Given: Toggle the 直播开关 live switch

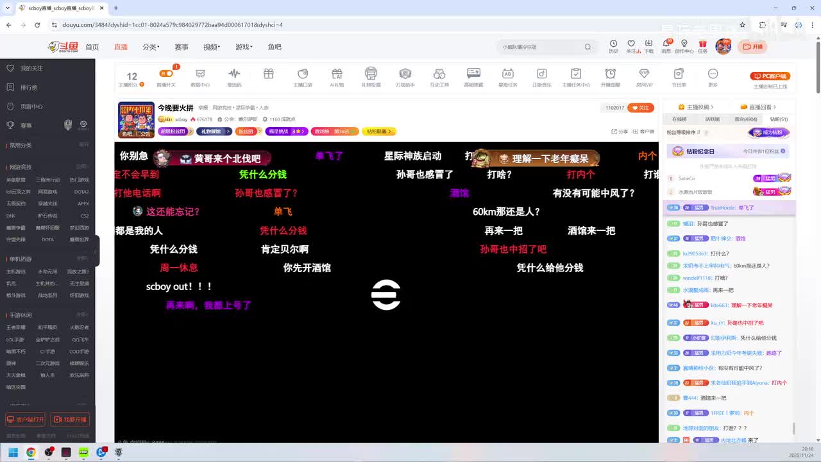Looking at the screenshot, I should (x=166, y=73).
